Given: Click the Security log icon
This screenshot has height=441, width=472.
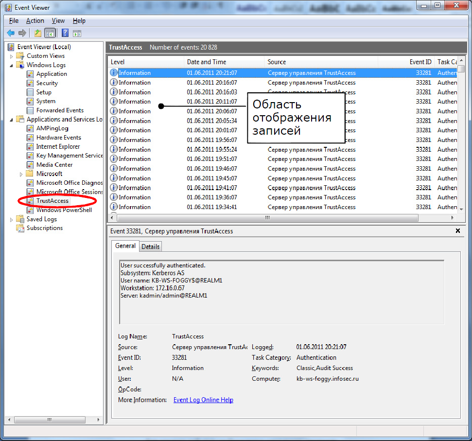Looking at the screenshot, I should click(30, 83).
